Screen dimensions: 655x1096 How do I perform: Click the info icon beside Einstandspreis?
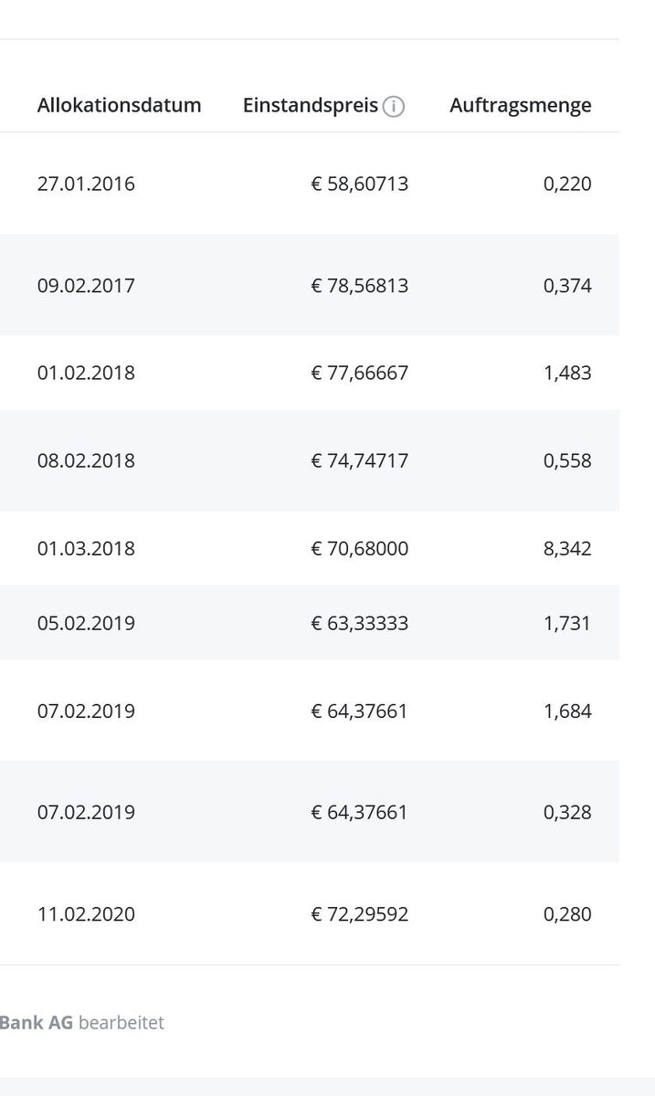pyautogui.click(x=394, y=107)
